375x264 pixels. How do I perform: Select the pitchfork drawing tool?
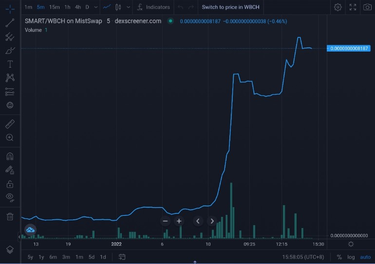(10, 37)
